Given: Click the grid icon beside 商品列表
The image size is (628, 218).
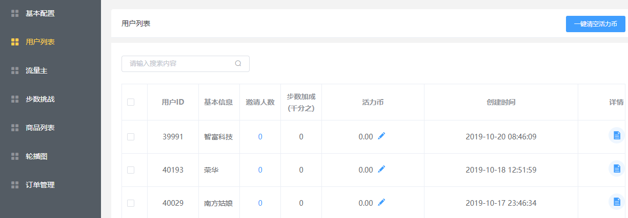Looking at the screenshot, I should point(15,128).
